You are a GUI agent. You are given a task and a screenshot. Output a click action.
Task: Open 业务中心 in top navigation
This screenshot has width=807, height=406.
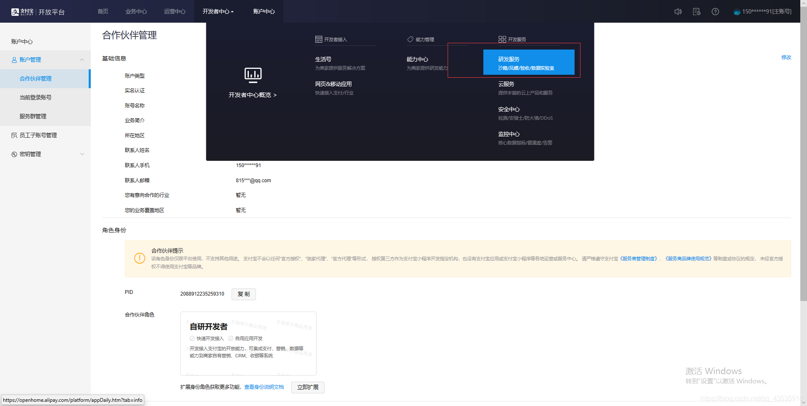pos(136,11)
